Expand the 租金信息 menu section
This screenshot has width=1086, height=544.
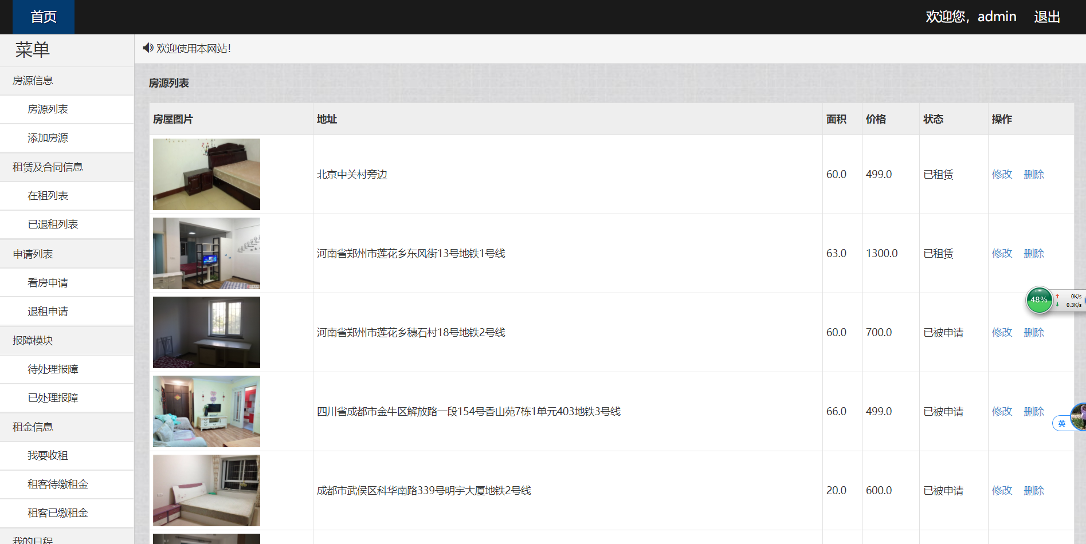[67, 427]
